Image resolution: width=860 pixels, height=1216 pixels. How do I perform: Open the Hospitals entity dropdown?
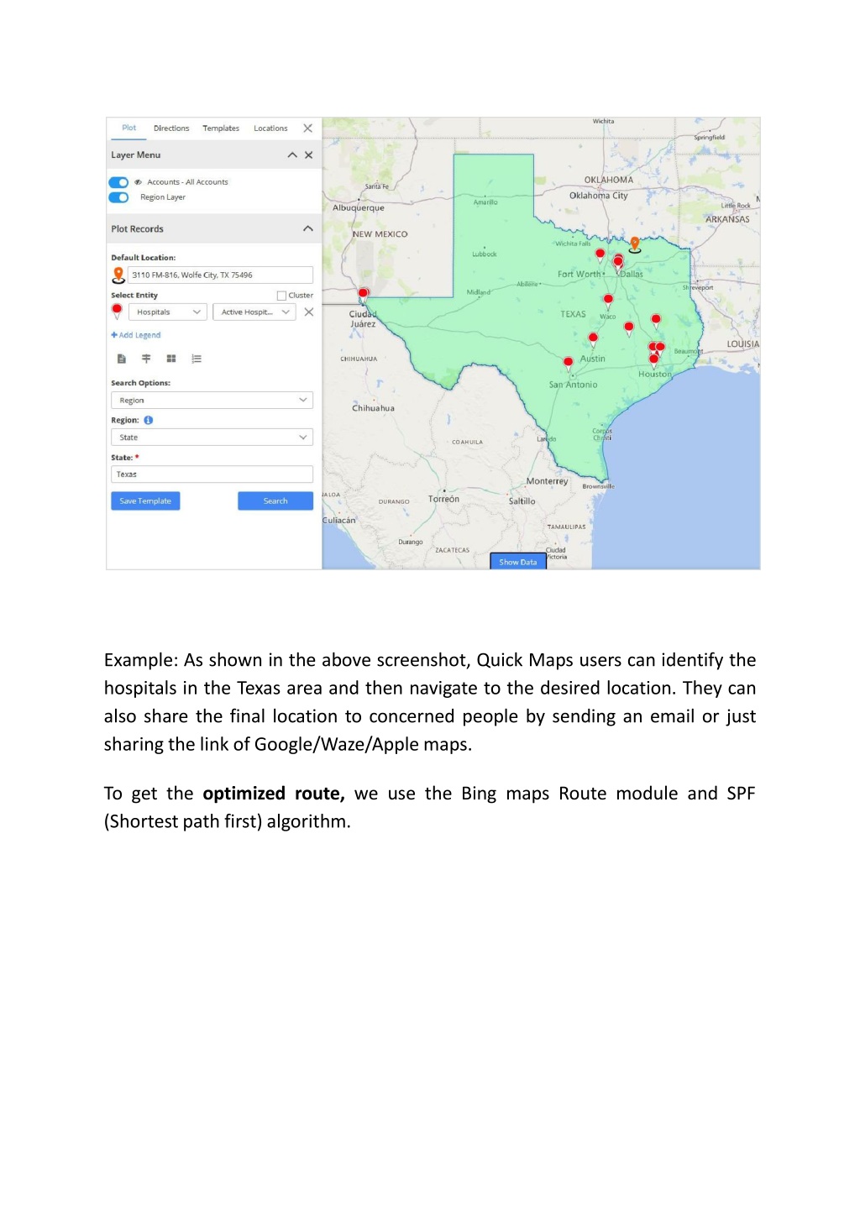click(168, 312)
